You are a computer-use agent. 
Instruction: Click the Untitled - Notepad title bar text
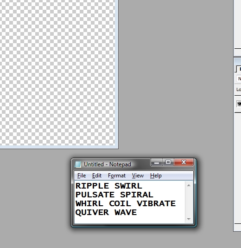(108, 164)
